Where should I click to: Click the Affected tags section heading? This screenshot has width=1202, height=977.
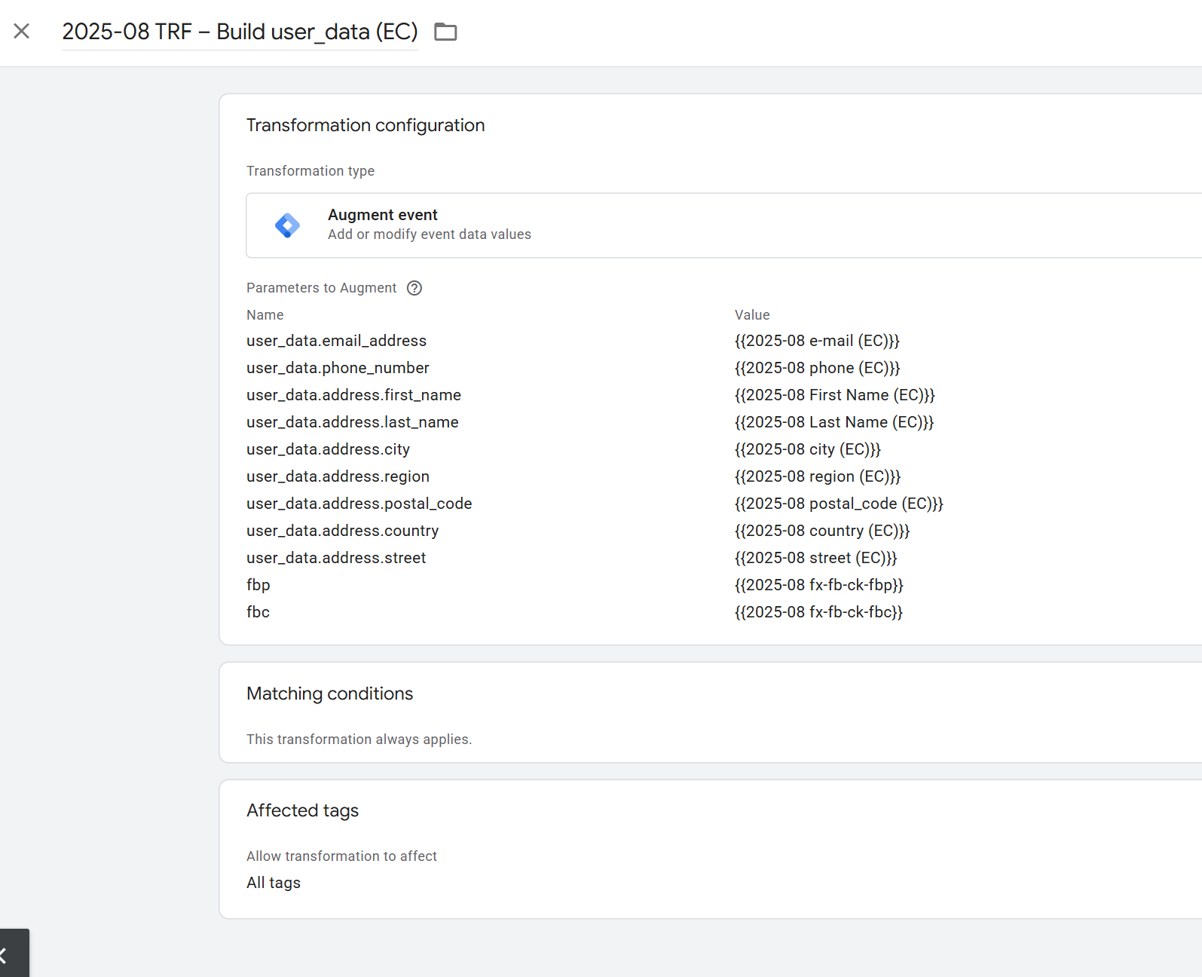coord(302,810)
